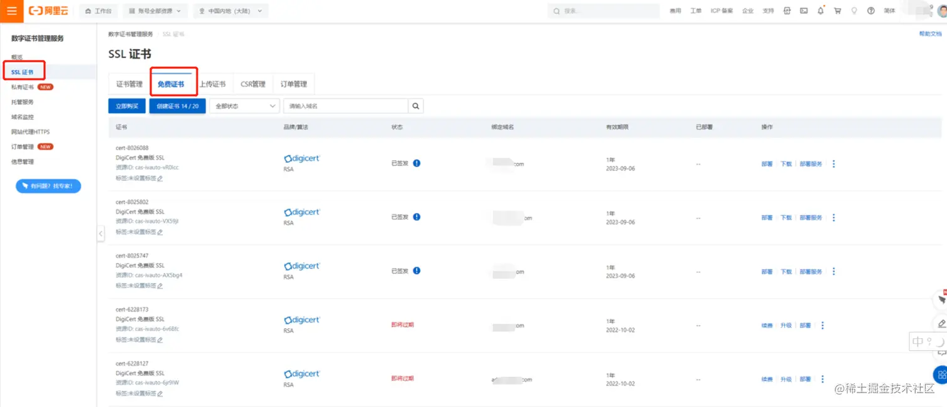This screenshot has width=947, height=407.
Task: Click the Aliyun logo
Action: [x=49, y=11]
